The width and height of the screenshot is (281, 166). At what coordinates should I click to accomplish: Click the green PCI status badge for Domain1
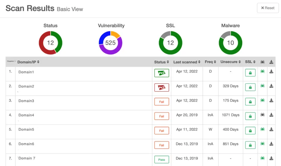(x=161, y=73)
